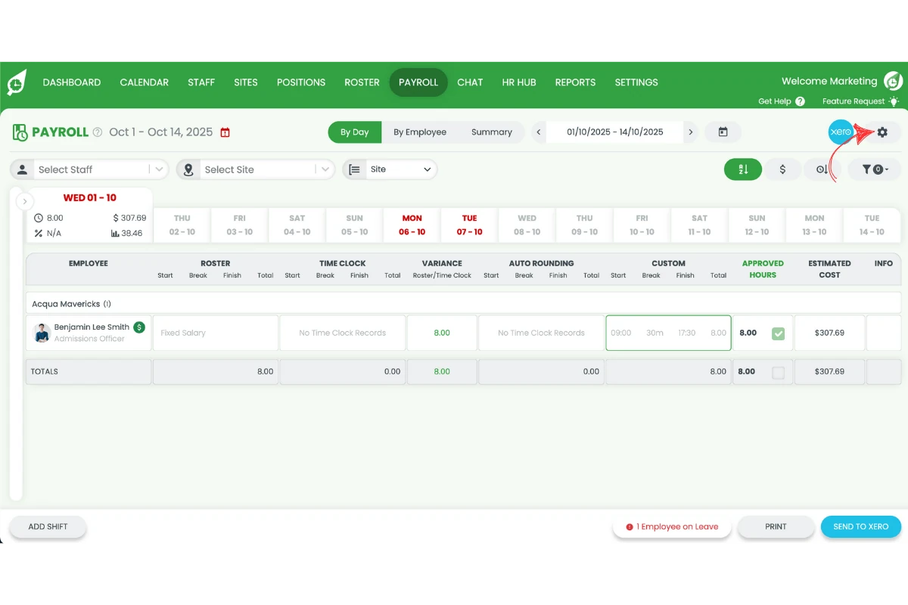Toggle the TOTALS row approve-all checkbox
908x605 pixels.
778,372
